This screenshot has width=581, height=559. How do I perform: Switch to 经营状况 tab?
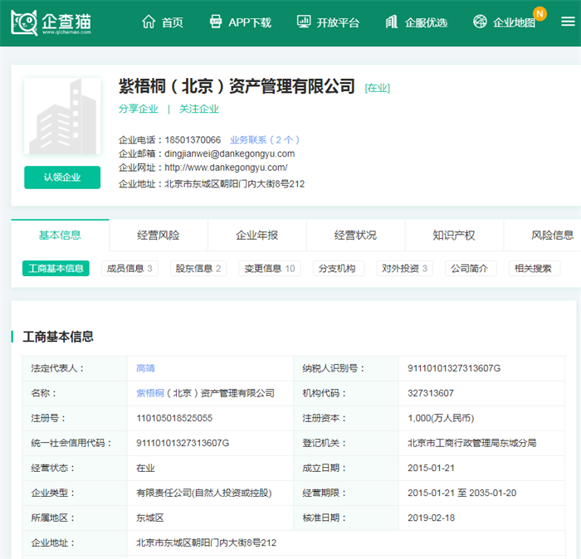click(x=356, y=235)
